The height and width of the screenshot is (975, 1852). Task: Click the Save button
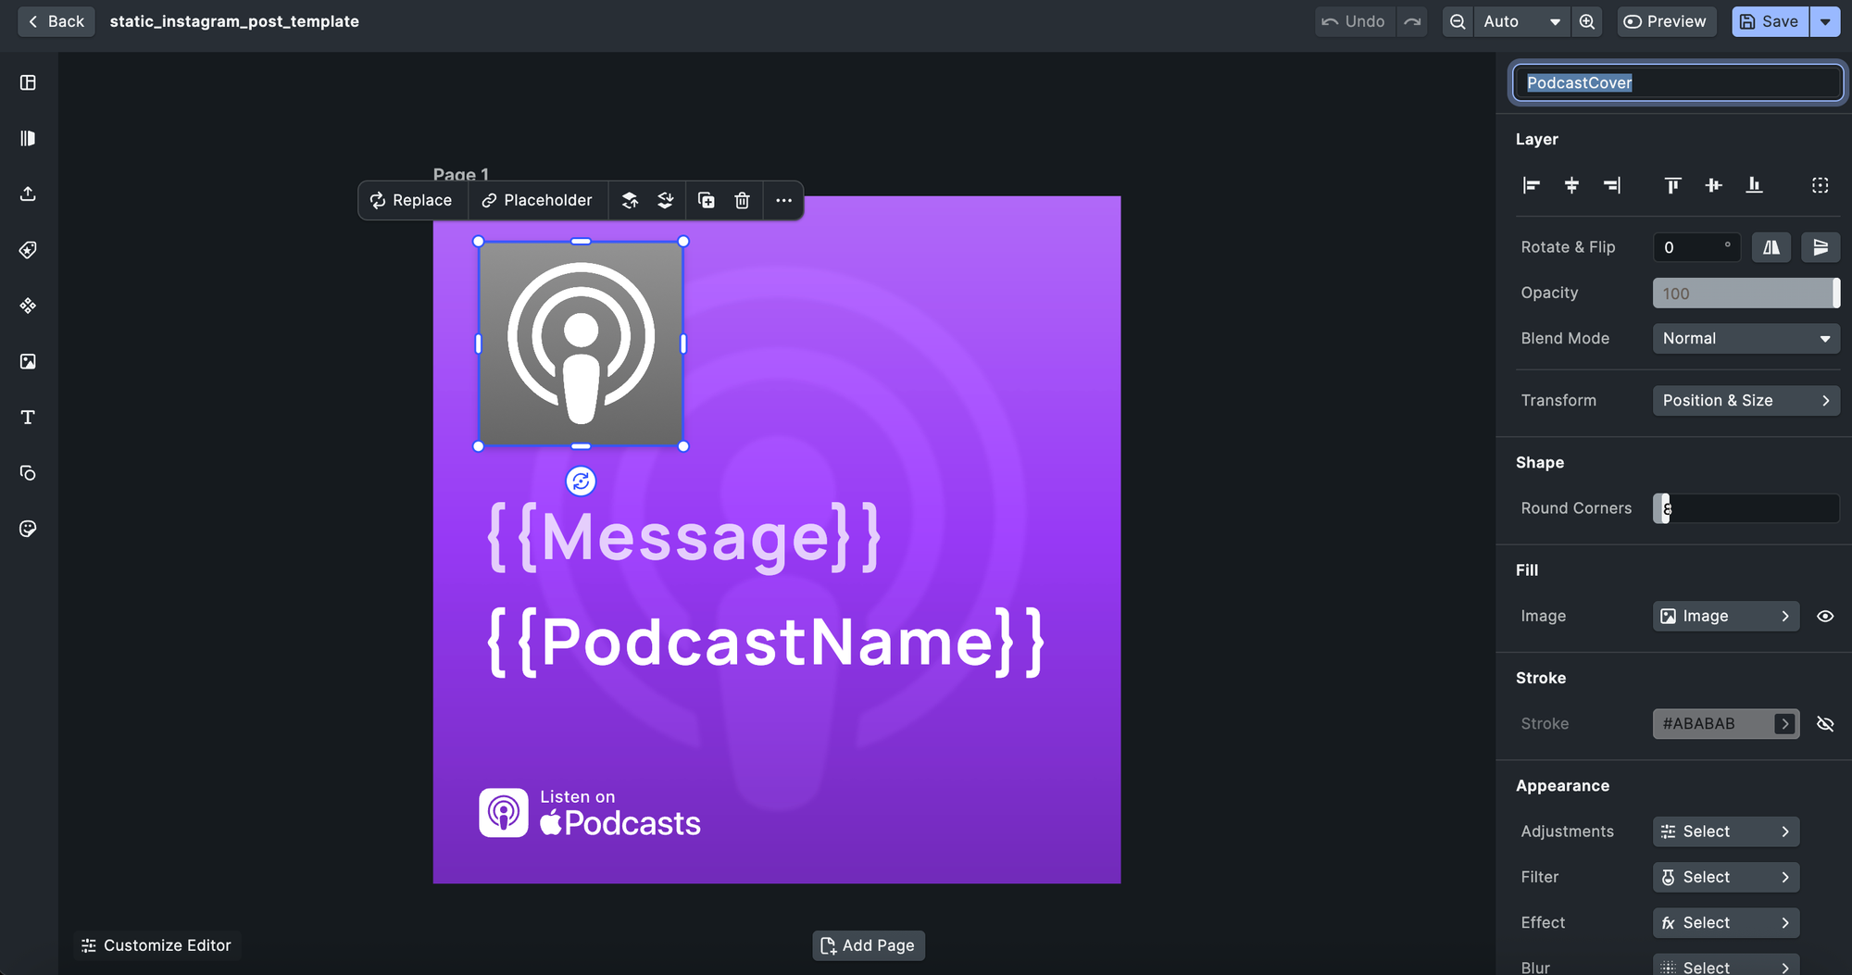pyautogui.click(x=1770, y=21)
